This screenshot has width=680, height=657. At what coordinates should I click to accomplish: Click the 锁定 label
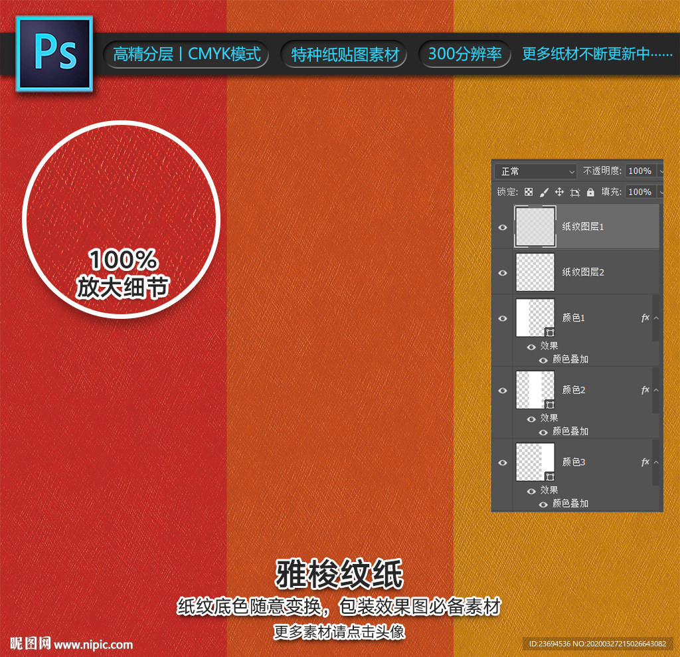tap(507, 192)
